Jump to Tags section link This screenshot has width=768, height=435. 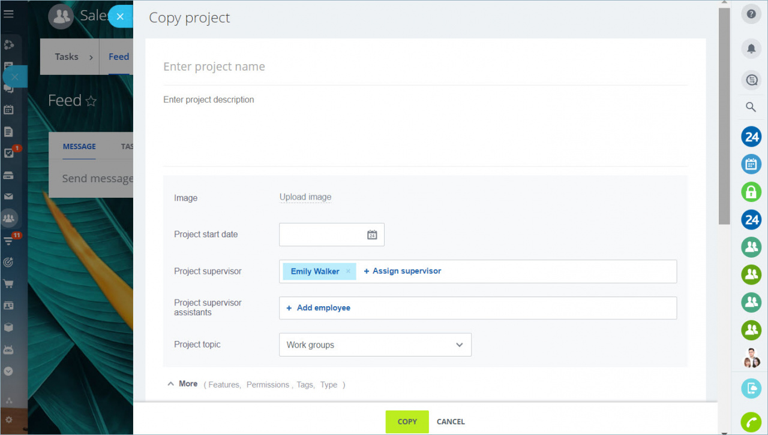(x=305, y=385)
